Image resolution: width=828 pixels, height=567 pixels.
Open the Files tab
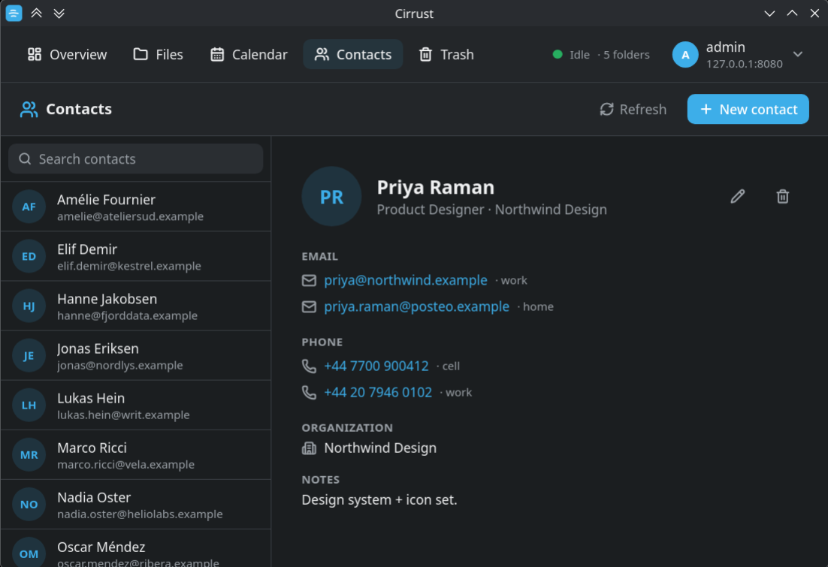coord(158,54)
